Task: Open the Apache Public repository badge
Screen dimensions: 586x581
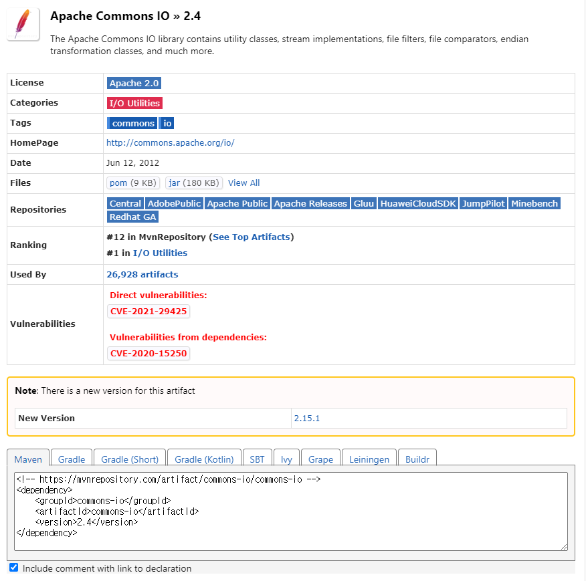Action: tap(237, 204)
